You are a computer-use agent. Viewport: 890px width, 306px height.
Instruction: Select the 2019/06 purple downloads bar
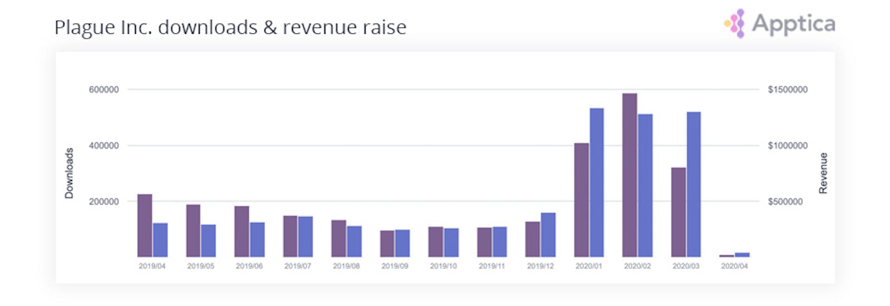click(242, 231)
